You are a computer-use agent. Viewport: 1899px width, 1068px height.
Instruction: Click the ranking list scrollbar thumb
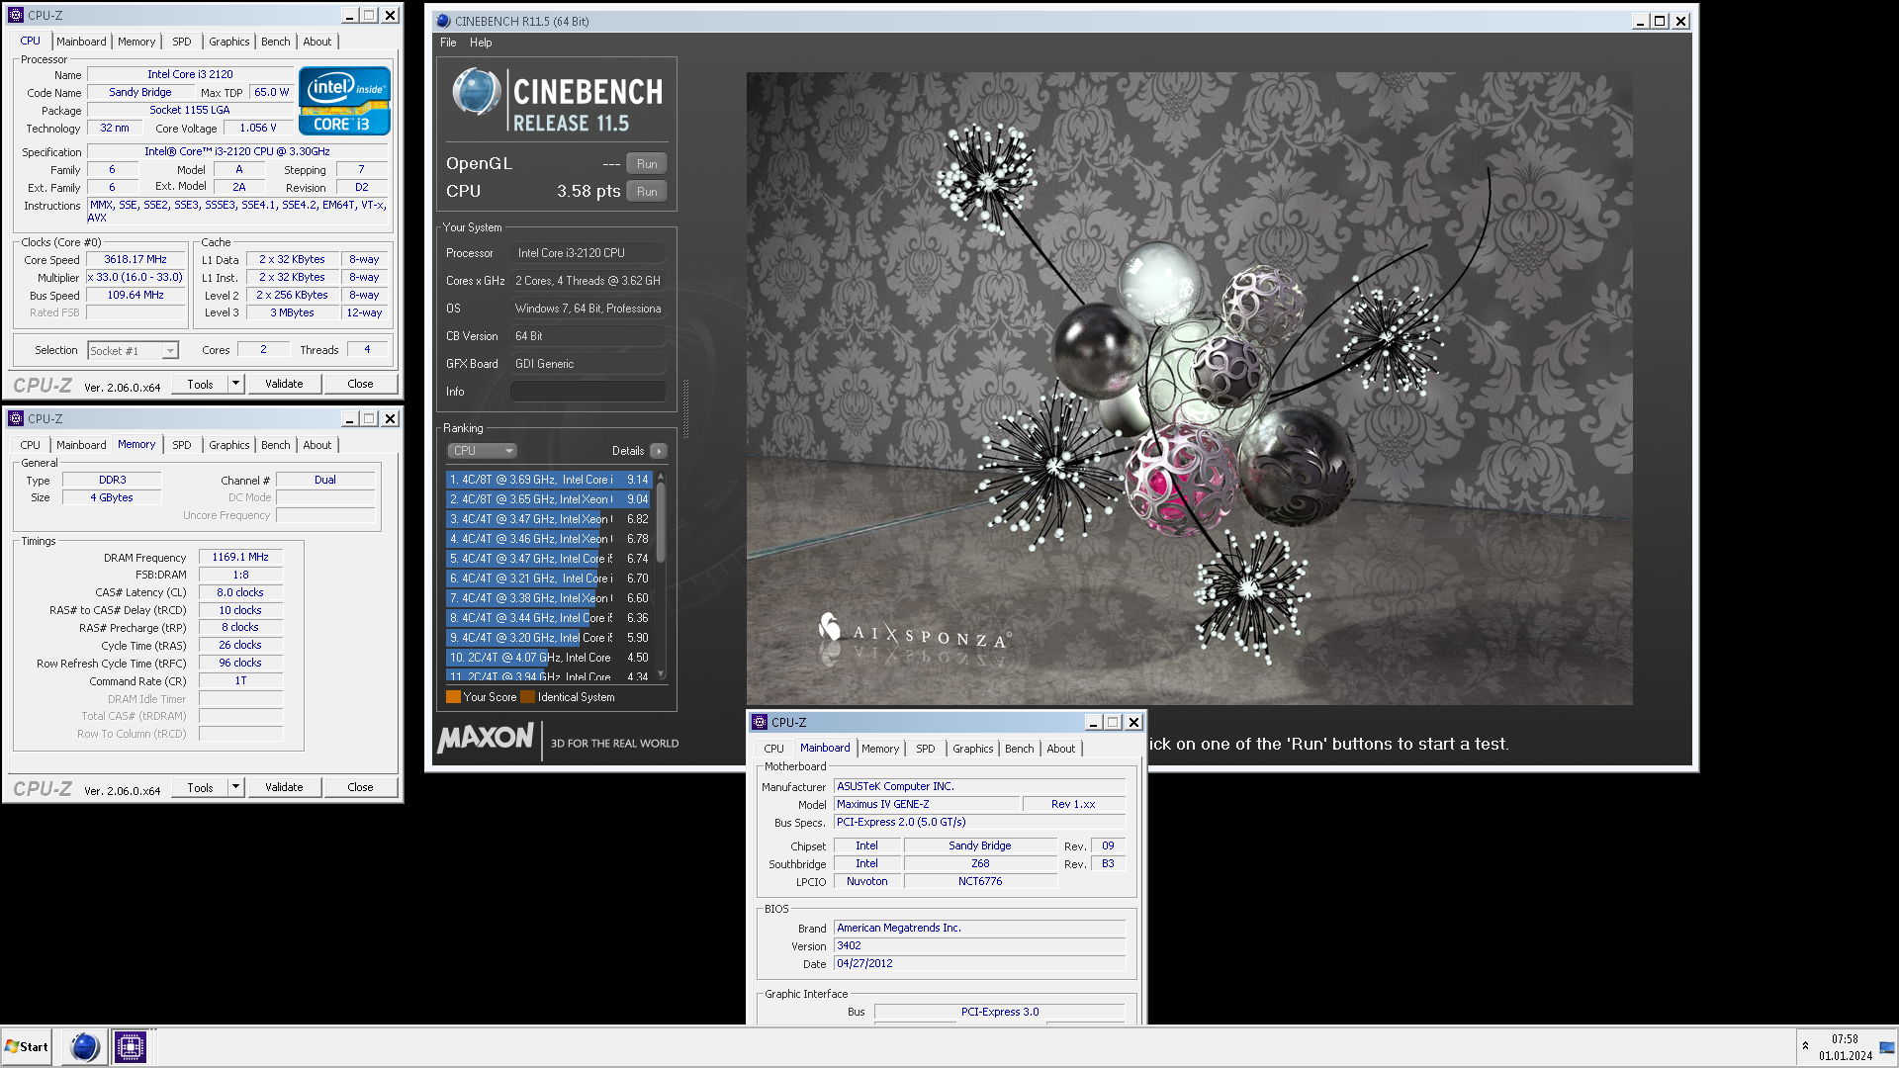coord(661,524)
